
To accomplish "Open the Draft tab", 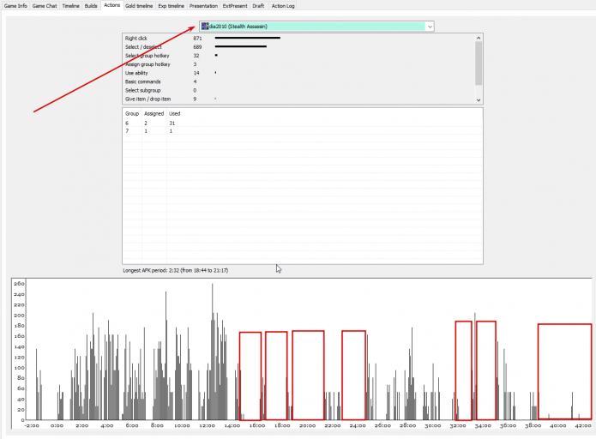I will (258, 6).
